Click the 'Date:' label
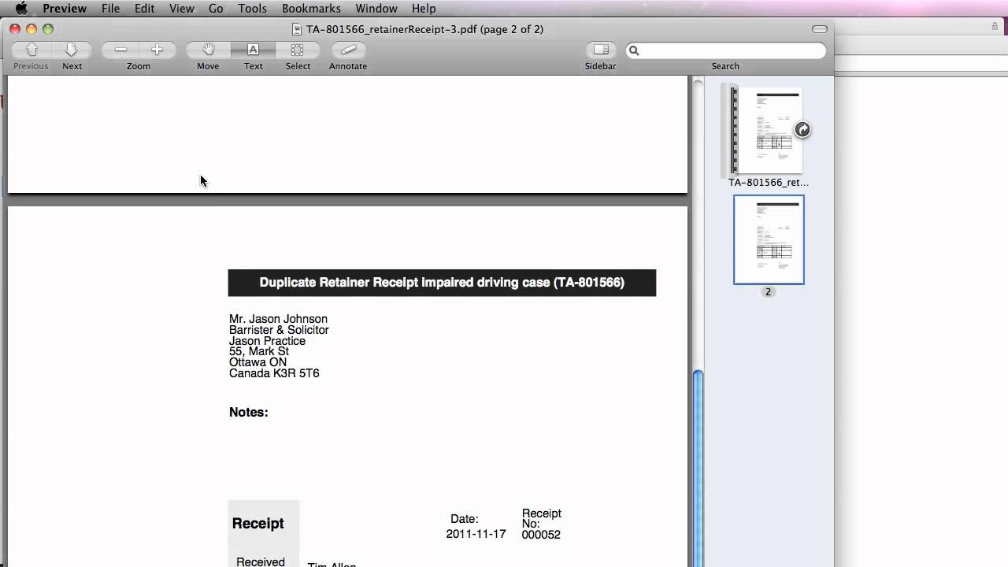 click(x=465, y=519)
